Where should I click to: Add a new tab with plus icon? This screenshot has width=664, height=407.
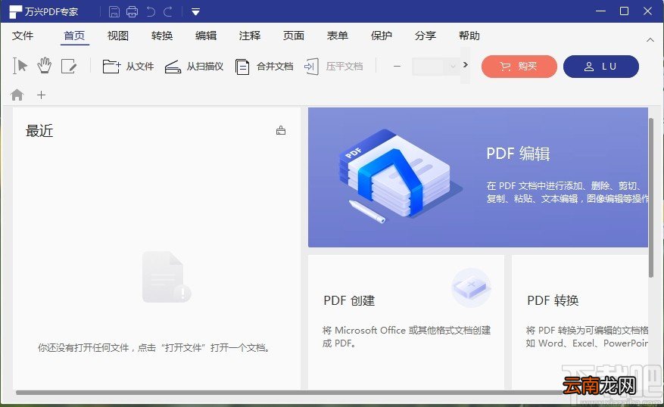tap(41, 95)
